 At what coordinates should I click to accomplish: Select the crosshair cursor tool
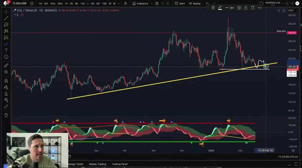coord(6,12)
